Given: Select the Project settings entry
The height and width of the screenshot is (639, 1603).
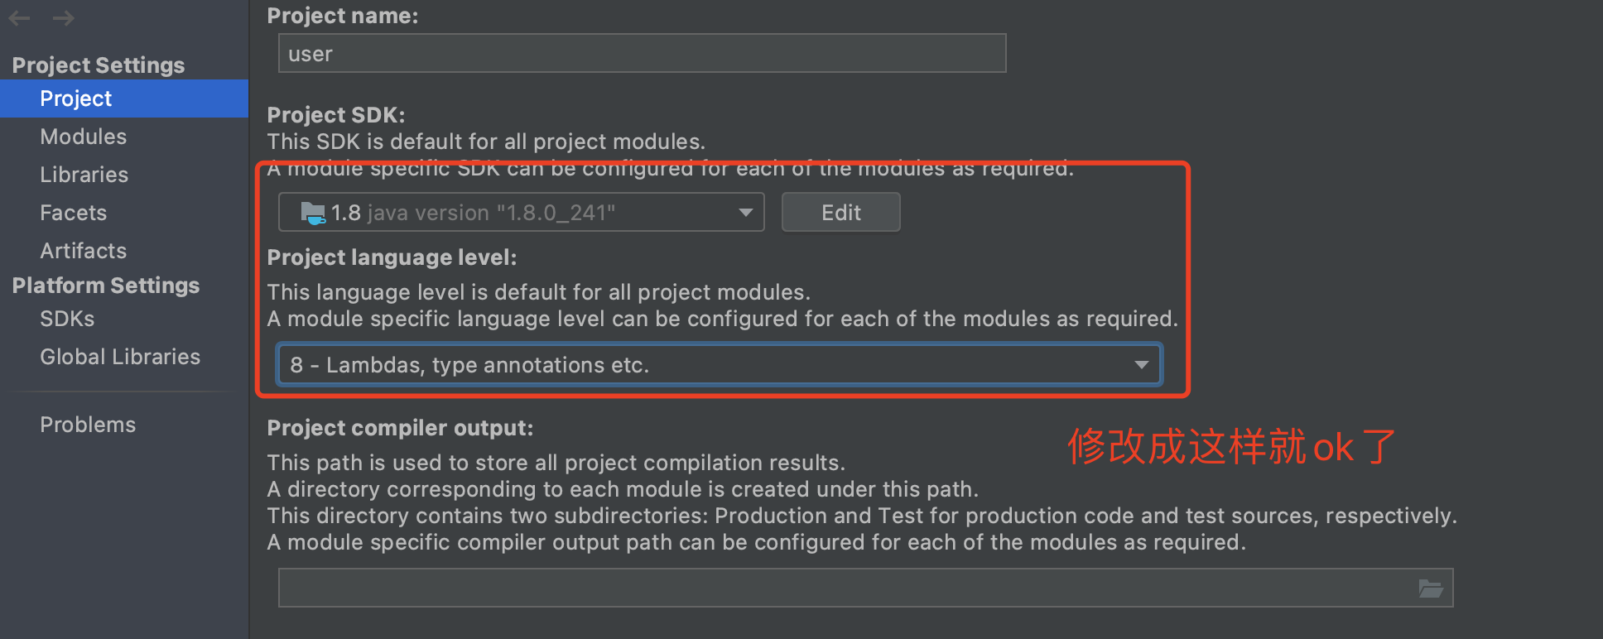Looking at the screenshot, I should click(75, 98).
